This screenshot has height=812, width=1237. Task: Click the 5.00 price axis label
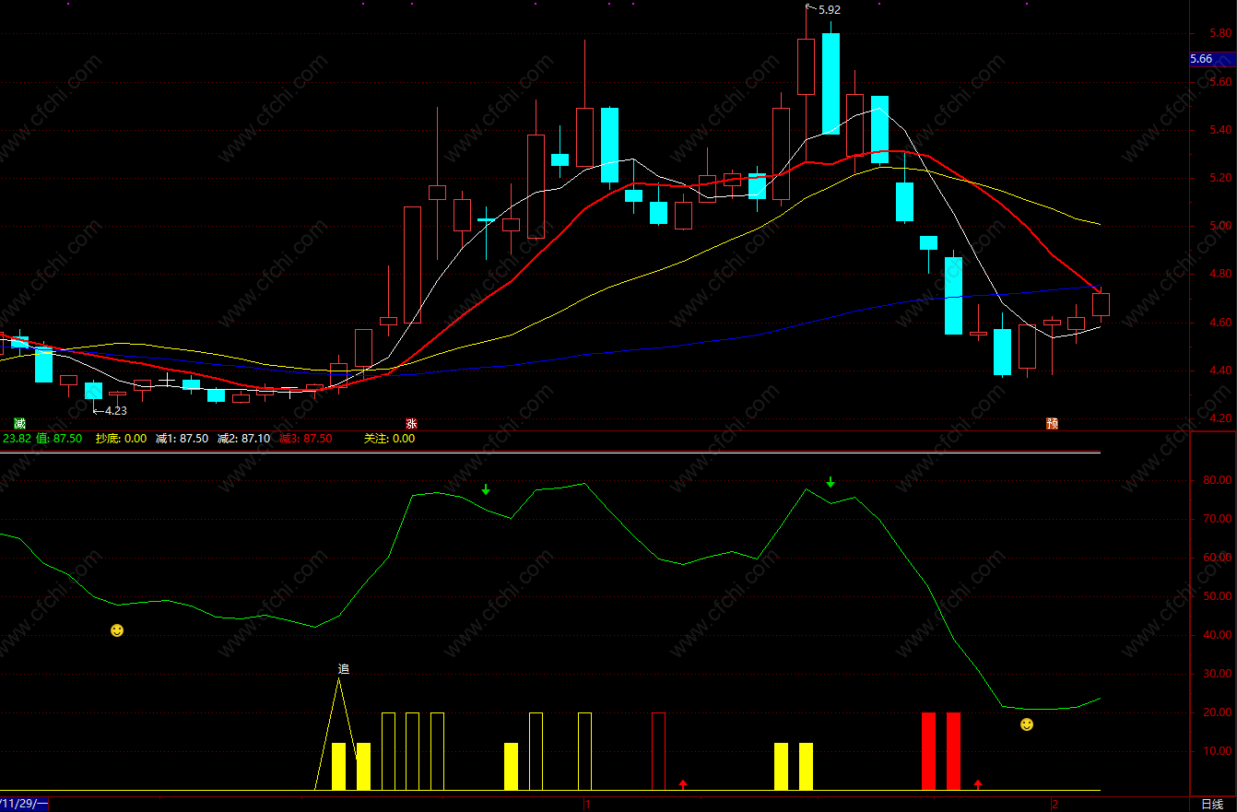coord(1220,226)
